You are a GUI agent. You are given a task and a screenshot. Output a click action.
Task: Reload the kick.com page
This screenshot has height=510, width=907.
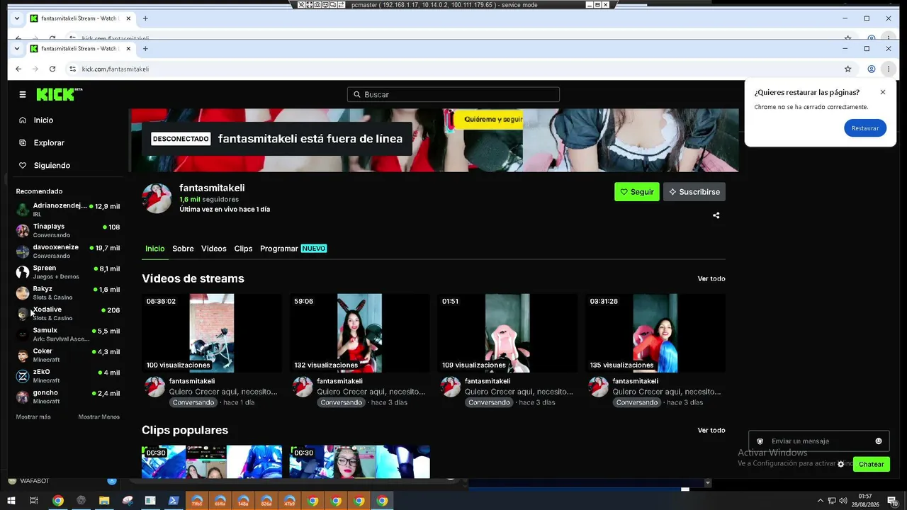(x=52, y=69)
